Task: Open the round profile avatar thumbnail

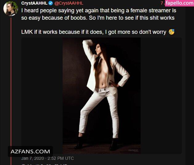Action: (x=11, y=9)
